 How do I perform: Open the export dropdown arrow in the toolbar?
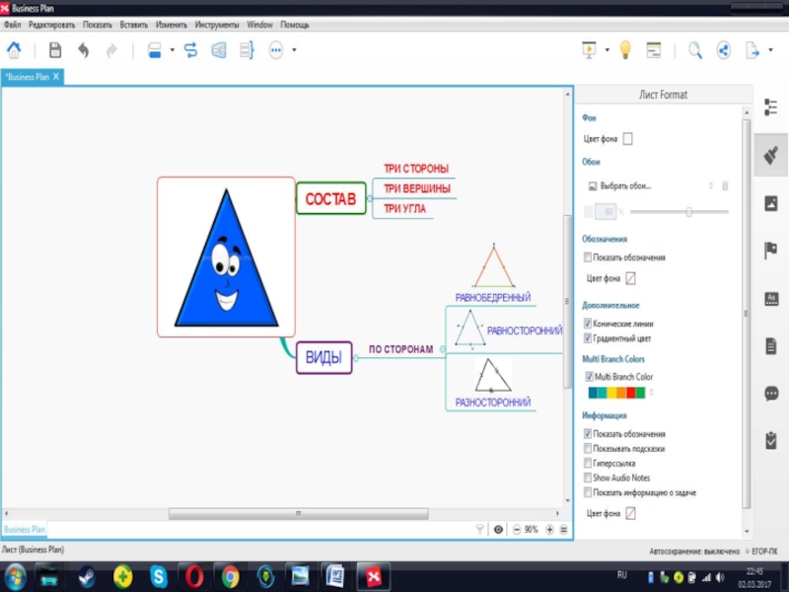(x=770, y=50)
